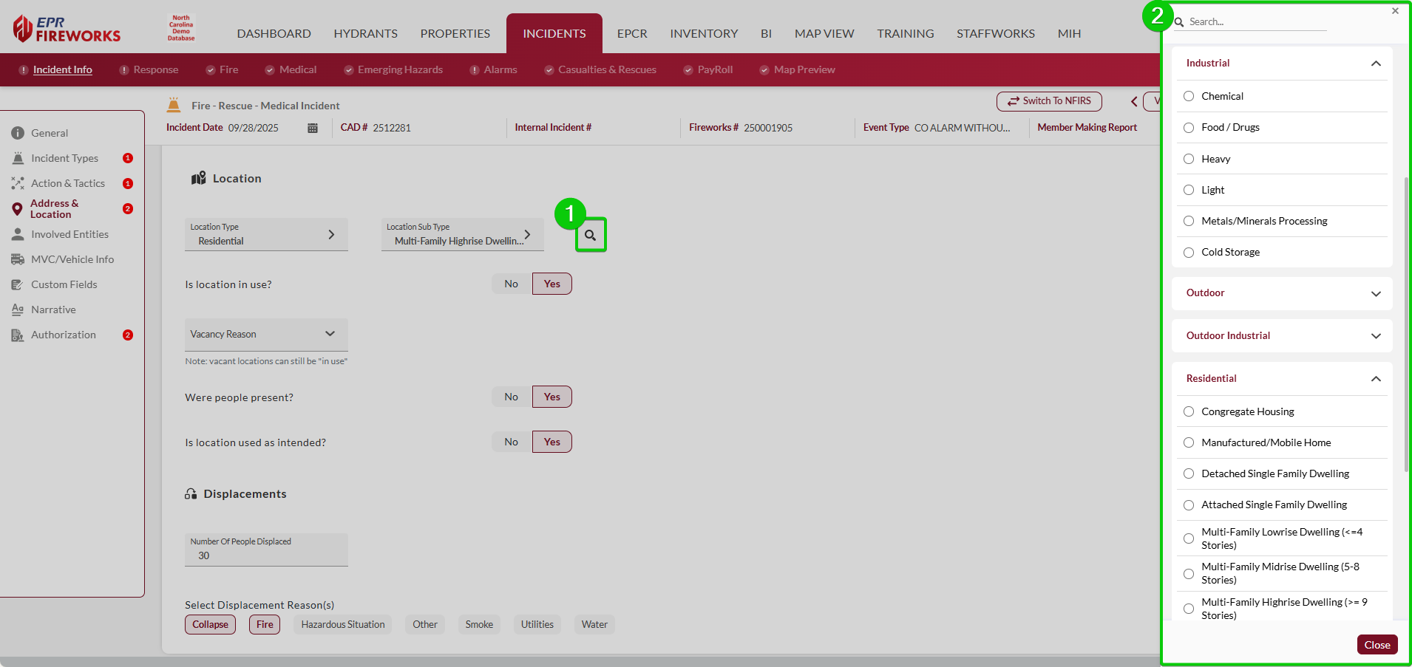The image size is (1412, 667).
Task: Select Detached Single Family Dwelling radio
Action: tap(1189, 473)
